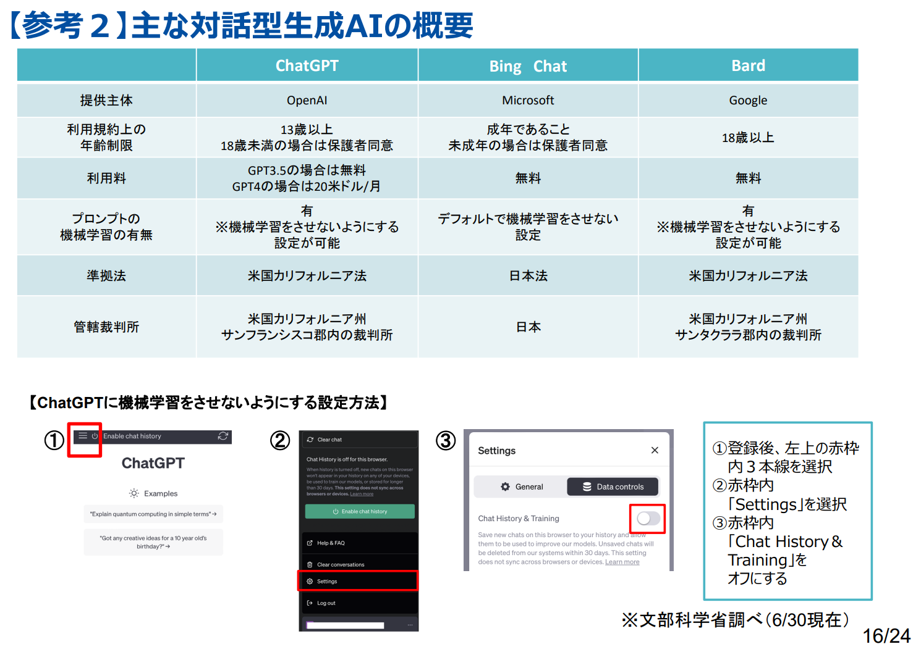Click the Bing Chat column header
Viewport: 921px width, 652px height.
point(528,65)
